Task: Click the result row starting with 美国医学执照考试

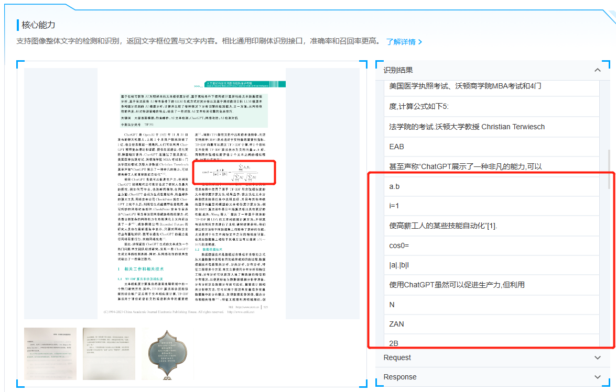Action: pos(488,86)
